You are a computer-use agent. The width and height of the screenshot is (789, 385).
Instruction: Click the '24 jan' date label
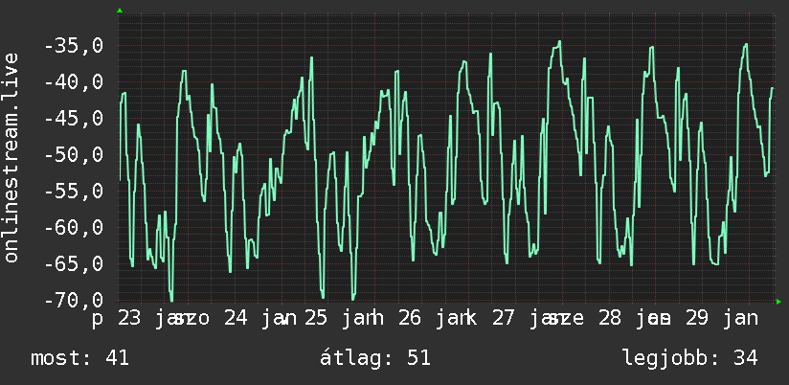click(x=260, y=319)
